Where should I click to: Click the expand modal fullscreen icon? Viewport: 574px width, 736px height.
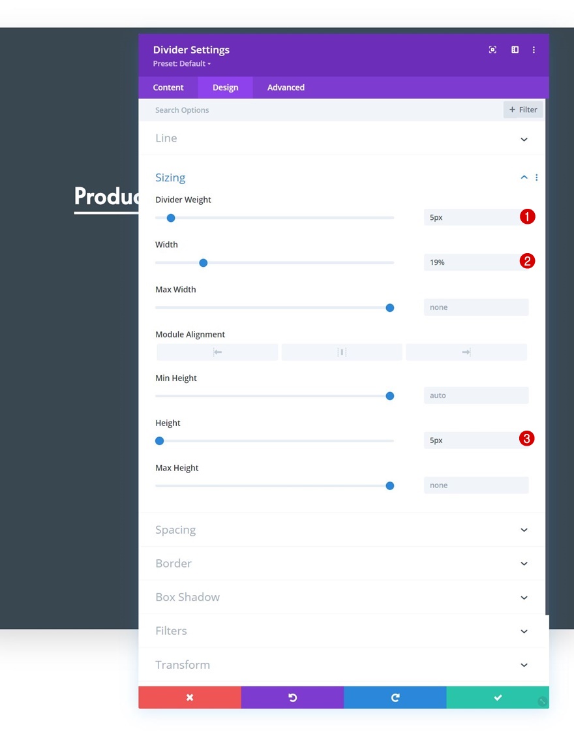pos(492,50)
